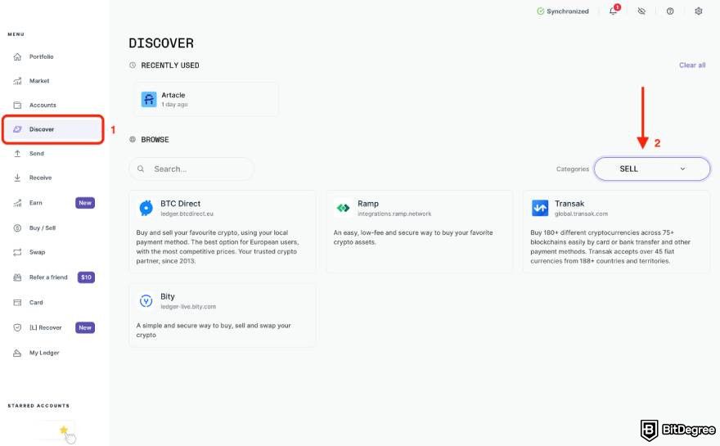Click the New badge beside Recover
This screenshot has width=720, height=446.
[x=85, y=328]
